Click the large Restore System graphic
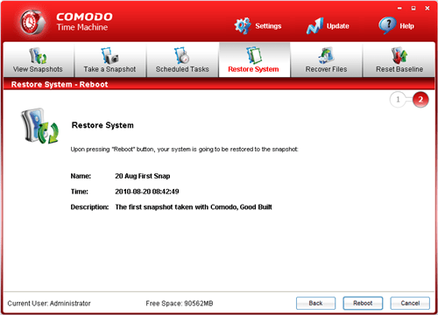Viewport: 438px width, 315px height. [x=39, y=126]
